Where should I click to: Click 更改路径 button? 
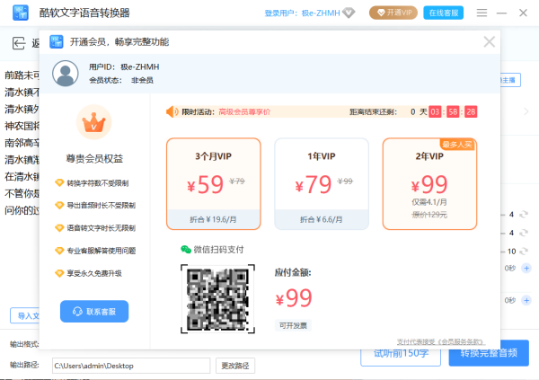235,366
